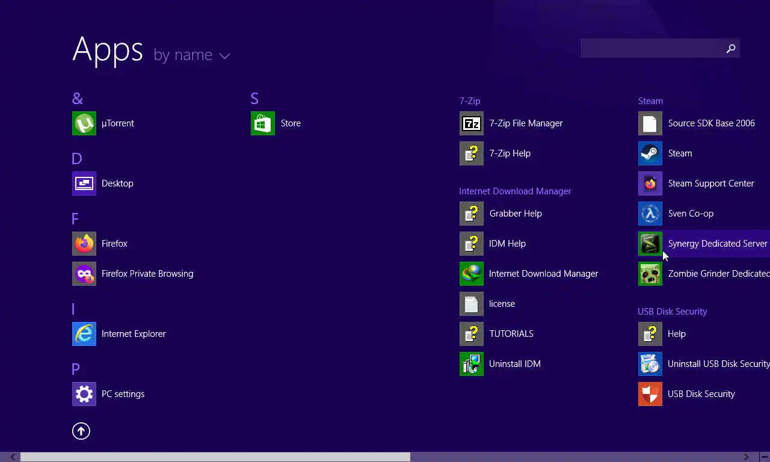Launch the Sven Co-op icon
This screenshot has height=462, width=770.
(x=650, y=214)
